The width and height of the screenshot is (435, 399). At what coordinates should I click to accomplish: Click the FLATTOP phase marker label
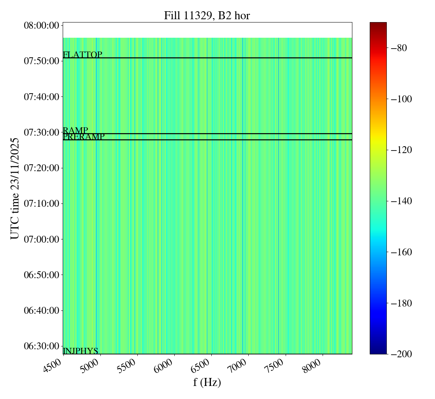point(82,55)
